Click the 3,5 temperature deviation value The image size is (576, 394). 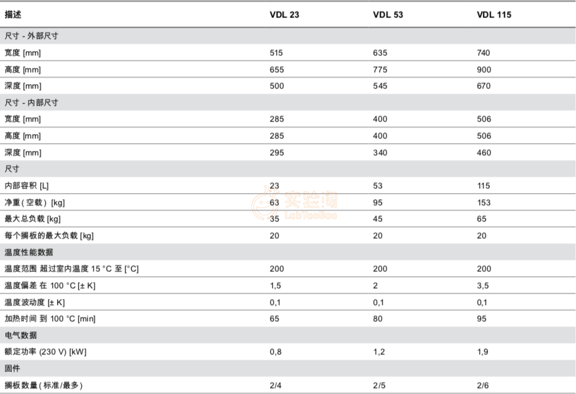click(482, 286)
